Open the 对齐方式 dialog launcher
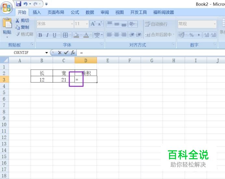Viewport: 225px width, 179px height. (x=173, y=44)
